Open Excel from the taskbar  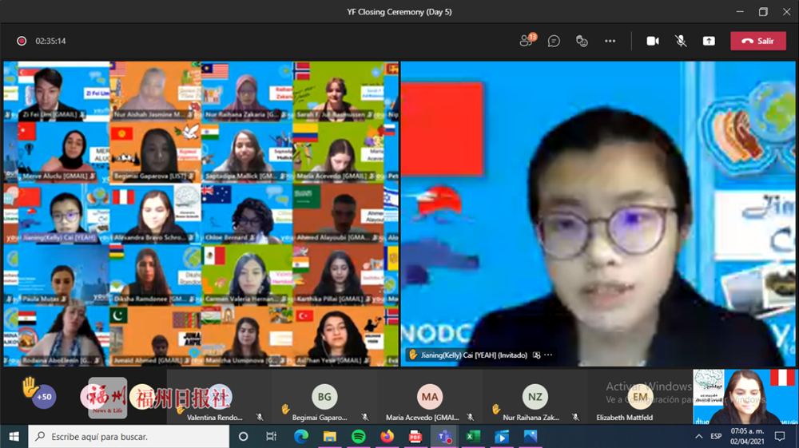click(x=472, y=437)
